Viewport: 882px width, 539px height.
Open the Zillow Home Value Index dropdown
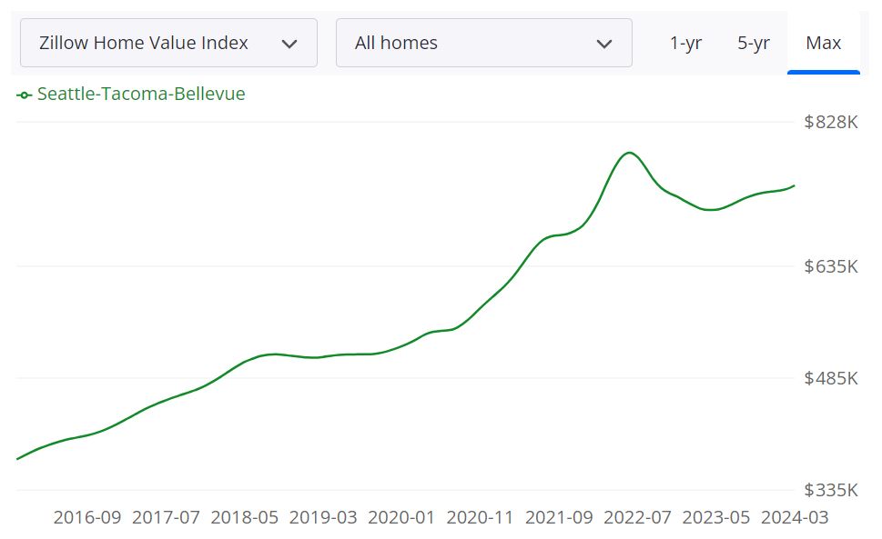pyautogui.click(x=168, y=43)
